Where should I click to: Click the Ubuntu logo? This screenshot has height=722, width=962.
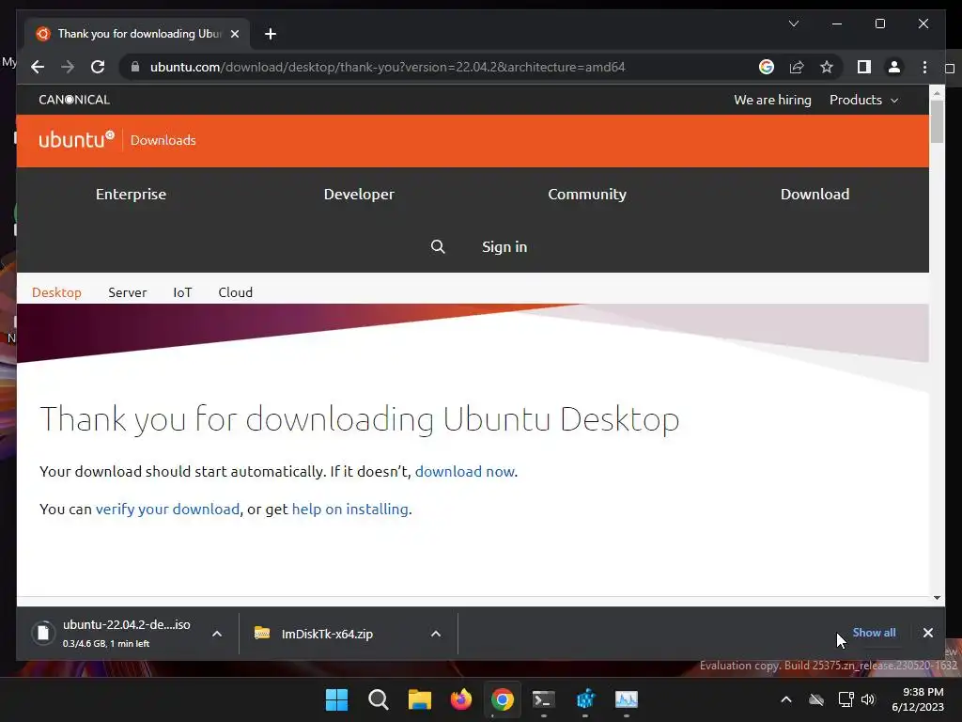[76, 140]
